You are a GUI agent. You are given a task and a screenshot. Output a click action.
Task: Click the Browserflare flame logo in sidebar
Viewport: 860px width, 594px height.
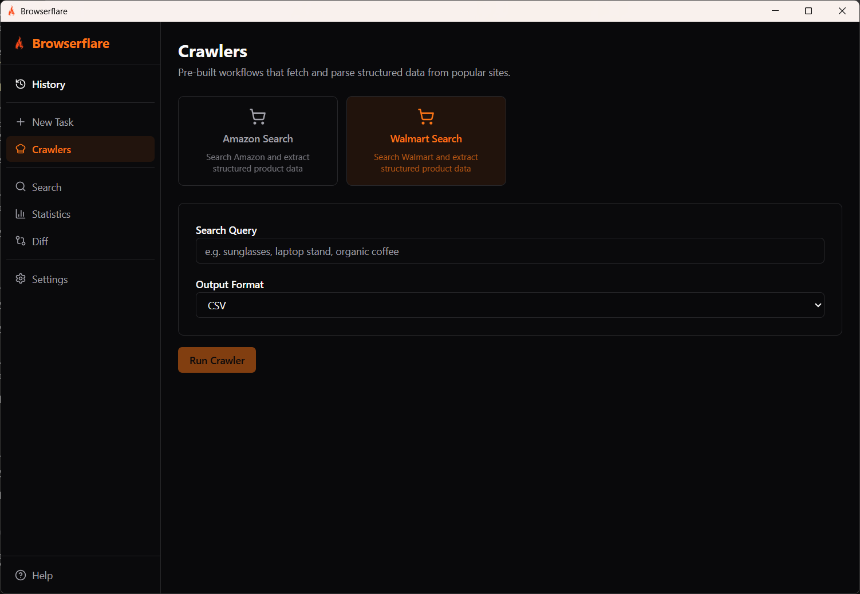(x=19, y=43)
